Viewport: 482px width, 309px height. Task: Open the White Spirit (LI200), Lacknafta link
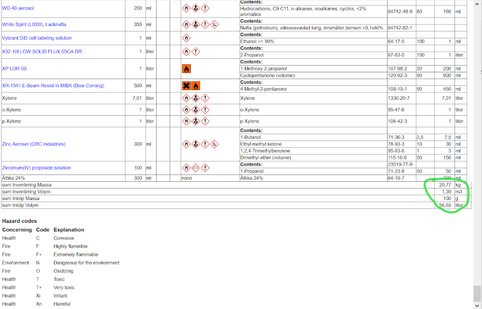34,24
